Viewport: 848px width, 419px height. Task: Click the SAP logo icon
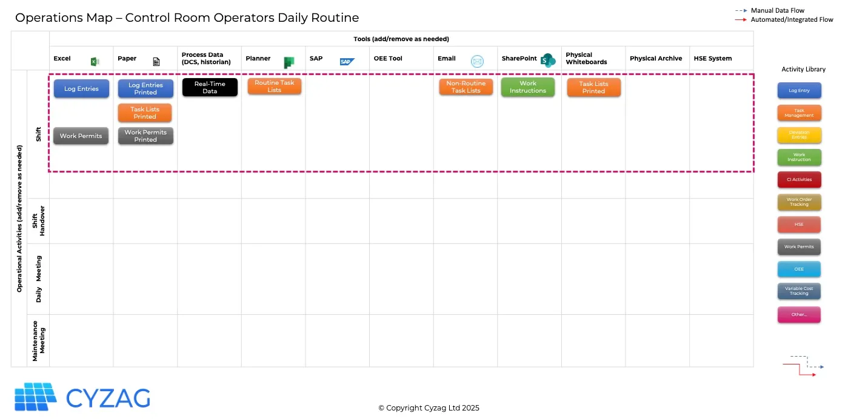347,61
